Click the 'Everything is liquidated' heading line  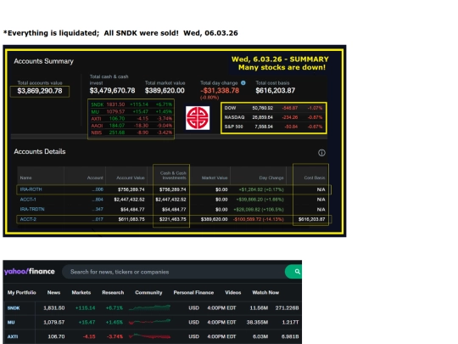coord(120,33)
